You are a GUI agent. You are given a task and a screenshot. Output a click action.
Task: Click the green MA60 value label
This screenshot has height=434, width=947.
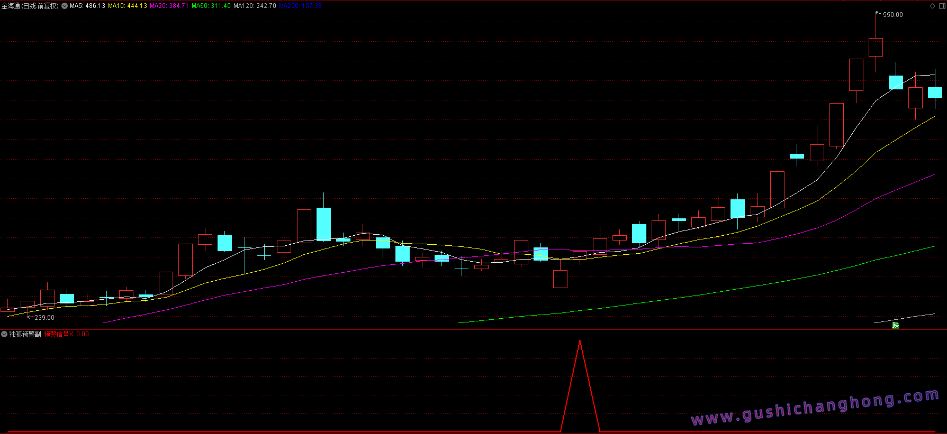tap(211, 6)
